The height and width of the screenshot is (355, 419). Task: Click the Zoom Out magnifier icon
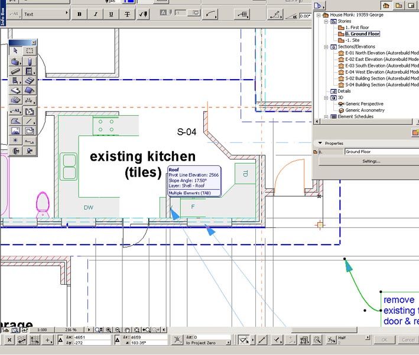click(x=118, y=330)
